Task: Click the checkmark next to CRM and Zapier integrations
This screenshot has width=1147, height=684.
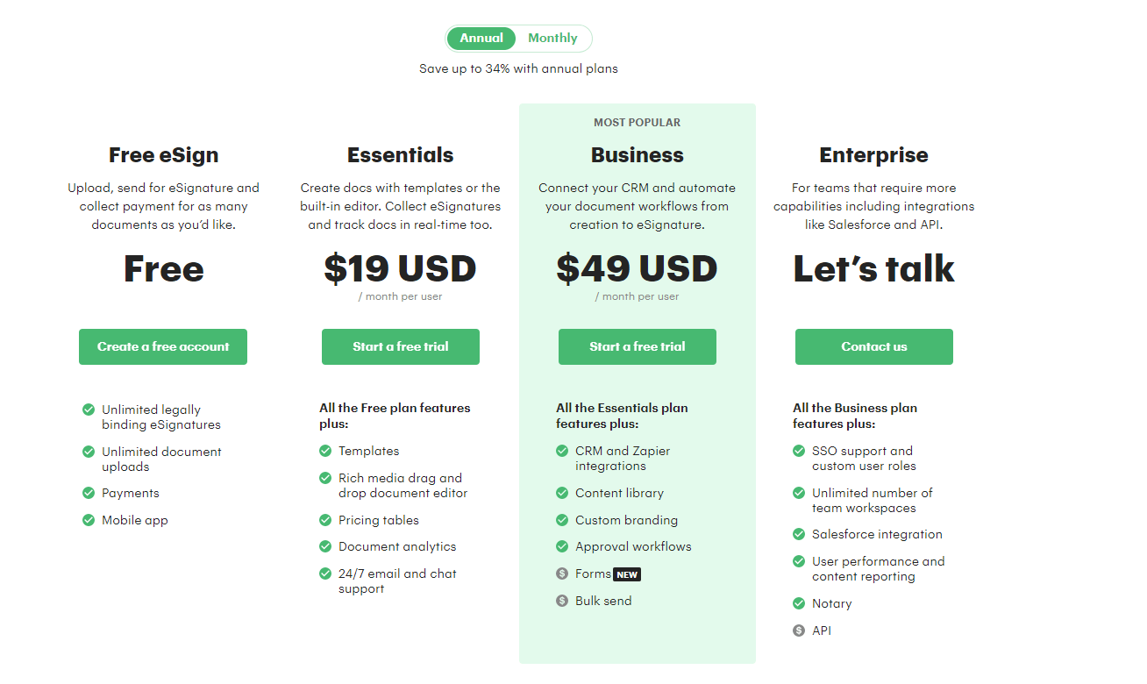Action: (561, 451)
